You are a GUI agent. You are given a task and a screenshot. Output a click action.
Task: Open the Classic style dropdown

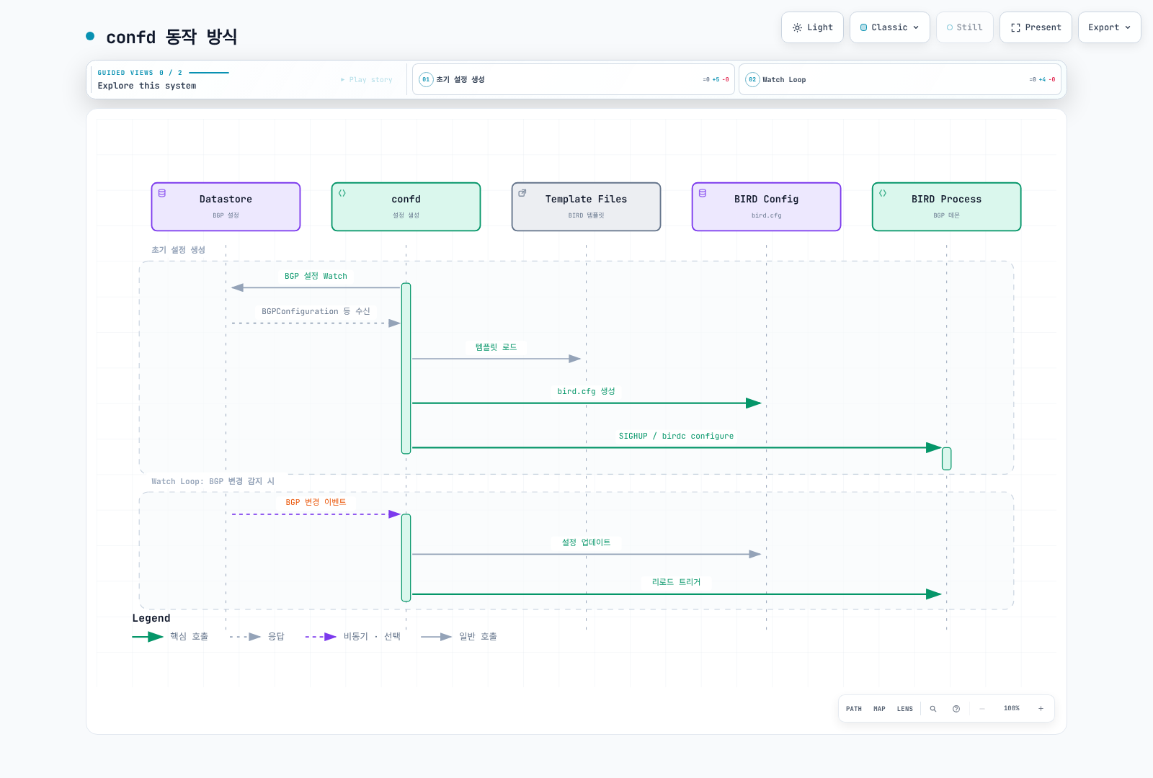tap(889, 27)
